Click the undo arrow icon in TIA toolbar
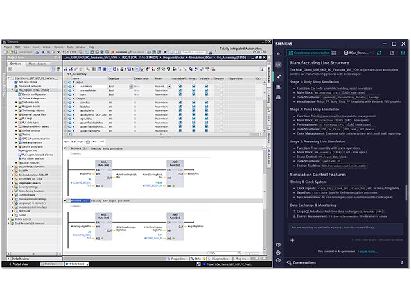This screenshot has width=411, height=308. coord(64,52)
